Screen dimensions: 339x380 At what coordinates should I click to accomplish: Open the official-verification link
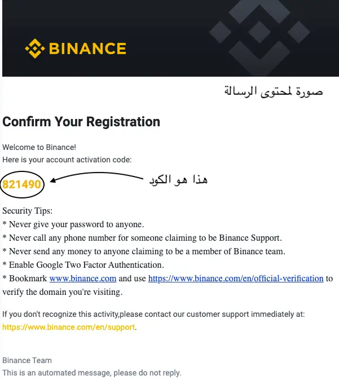coord(236,279)
